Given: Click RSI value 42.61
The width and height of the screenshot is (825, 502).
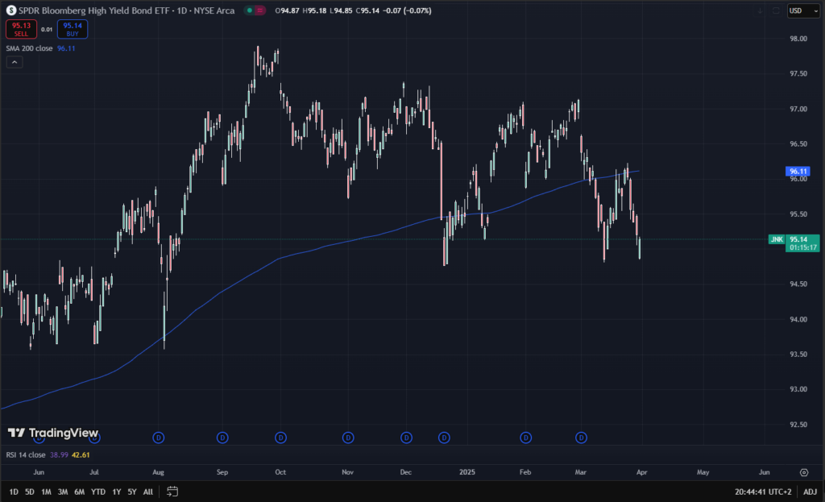Looking at the screenshot, I should pyautogui.click(x=81, y=454).
